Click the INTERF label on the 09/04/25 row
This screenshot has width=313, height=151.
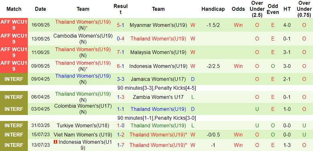point(14,79)
